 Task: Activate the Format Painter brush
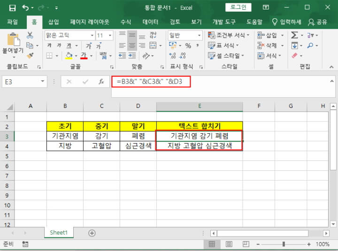(x=30, y=55)
